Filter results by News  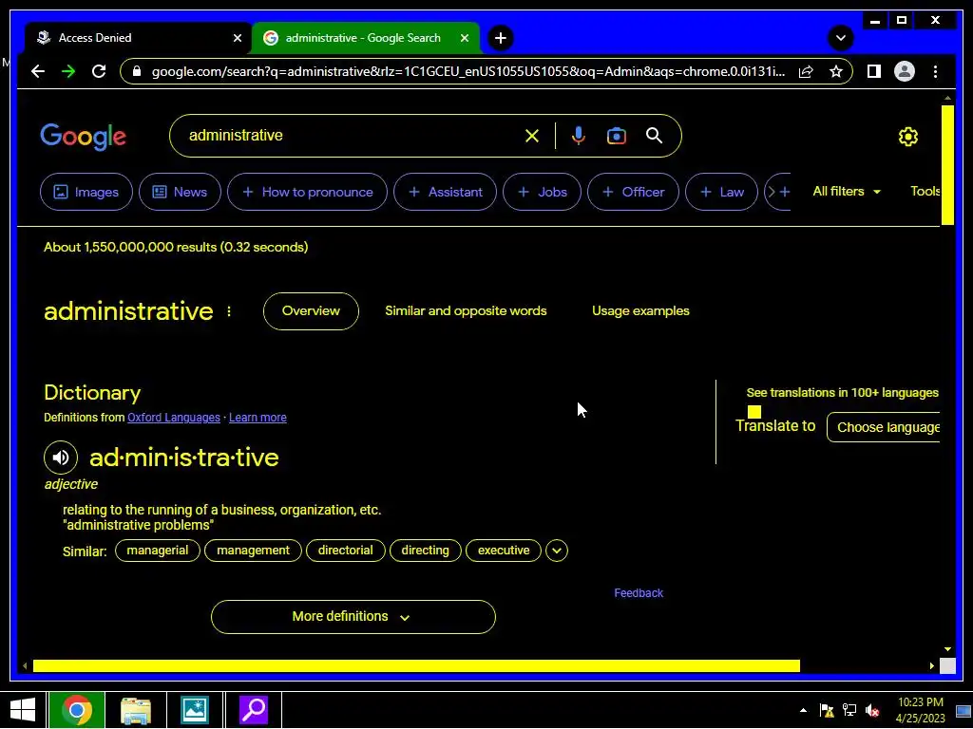(x=180, y=192)
